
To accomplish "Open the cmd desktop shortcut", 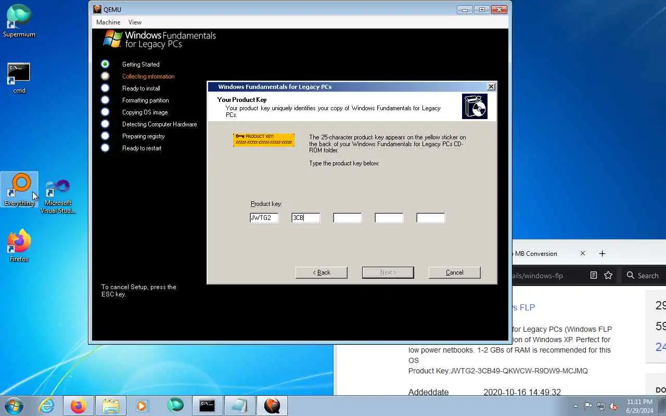I will 19,78.
